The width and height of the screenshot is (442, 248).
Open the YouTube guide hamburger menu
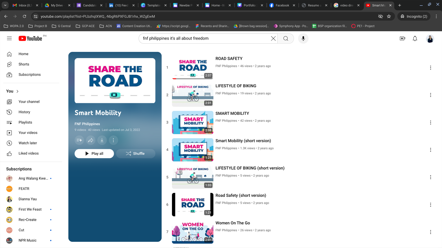[x=9, y=38]
